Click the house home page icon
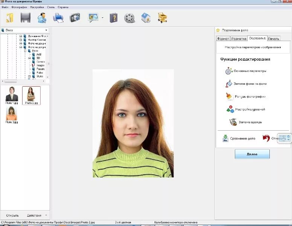Image resolution: width=292 pixels, height=226 pixels. tap(146, 18)
